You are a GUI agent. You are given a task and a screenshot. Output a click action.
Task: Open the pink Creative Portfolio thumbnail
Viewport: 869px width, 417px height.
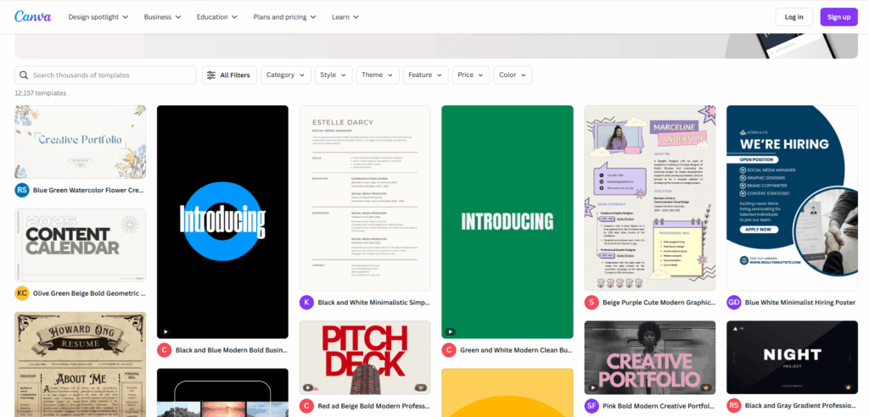pyautogui.click(x=649, y=357)
